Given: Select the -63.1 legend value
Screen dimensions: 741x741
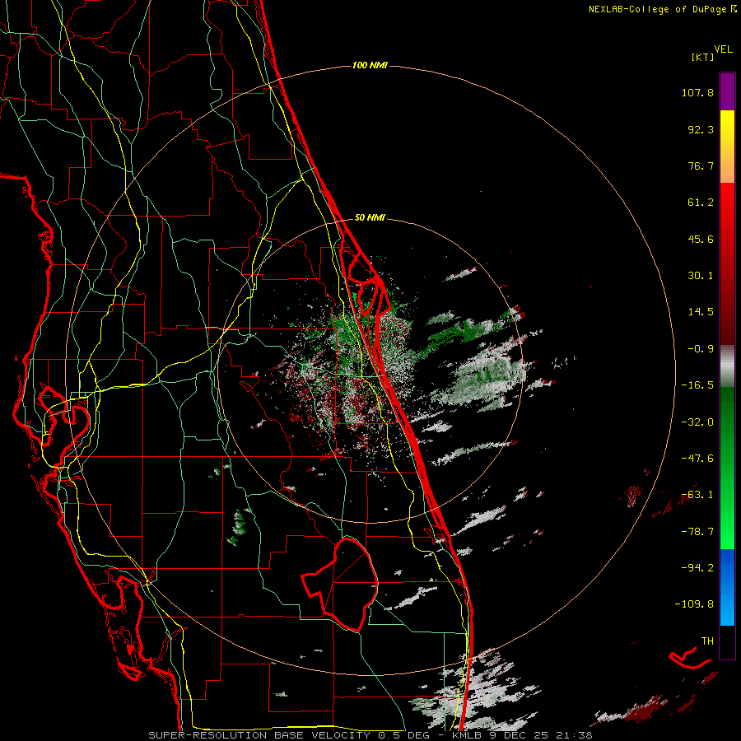Looking at the screenshot, I should coord(697,495).
